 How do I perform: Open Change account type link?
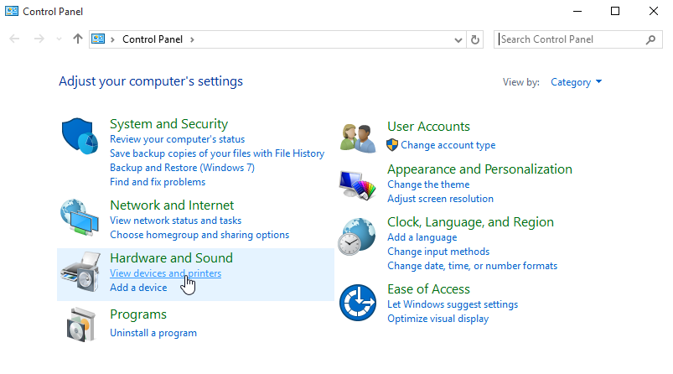[448, 145]
